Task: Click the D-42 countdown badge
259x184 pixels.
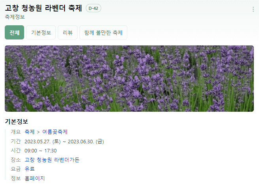Action: click(93, 8)
